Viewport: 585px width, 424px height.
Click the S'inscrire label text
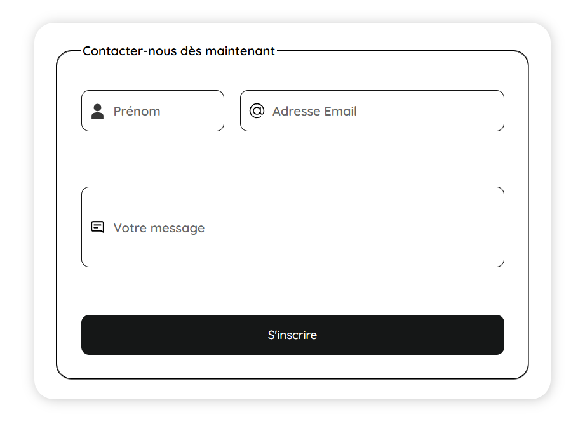coord(292,335)
